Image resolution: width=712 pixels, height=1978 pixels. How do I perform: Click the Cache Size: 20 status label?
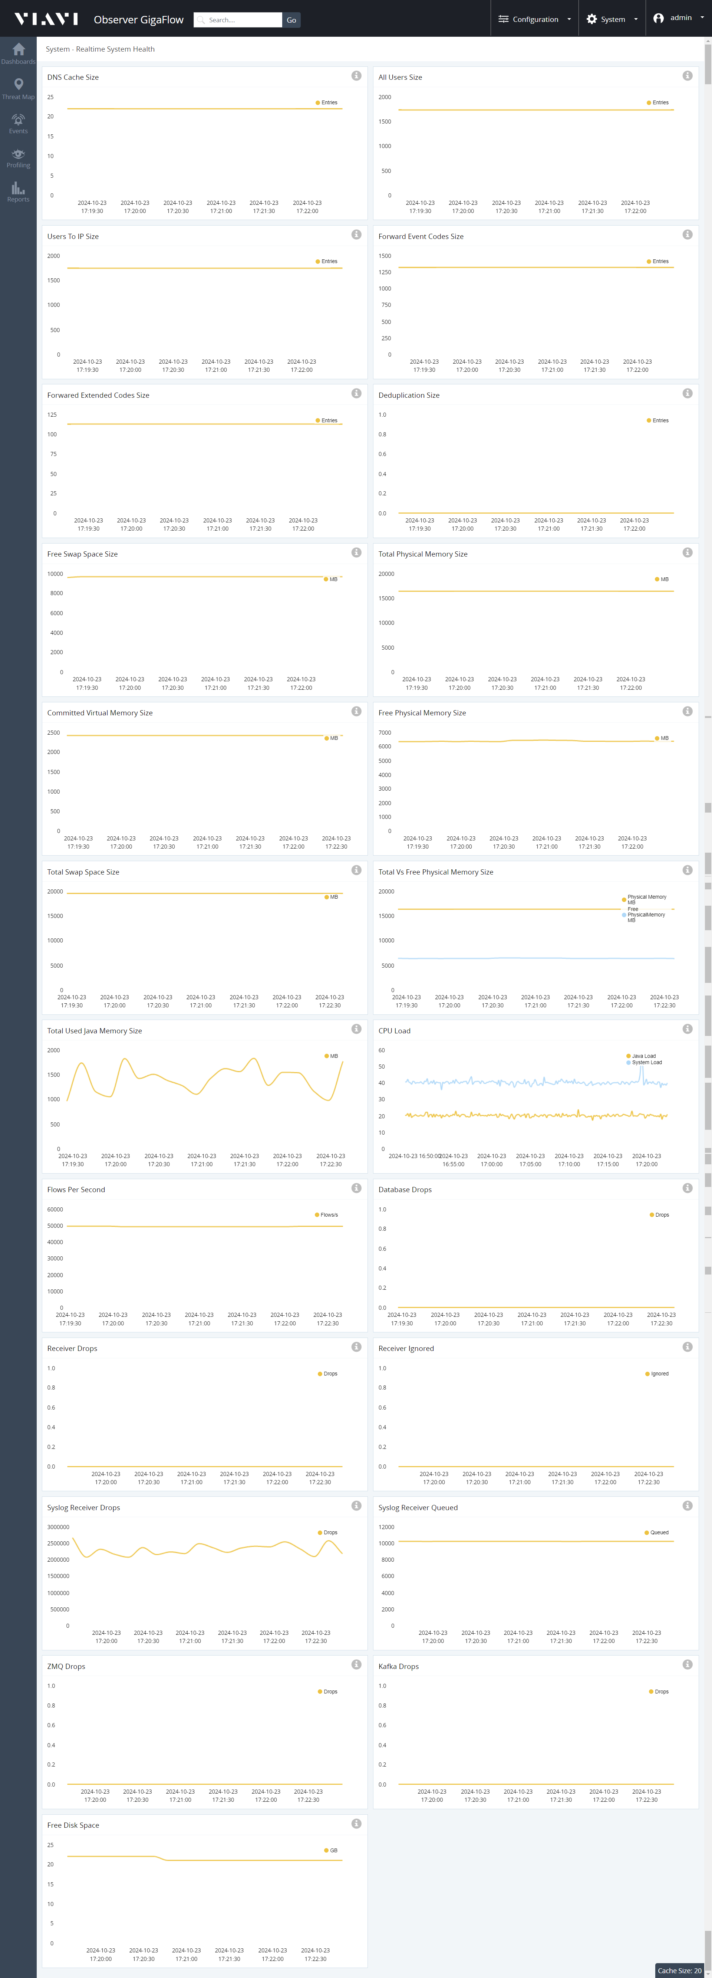coord(679,1971)
